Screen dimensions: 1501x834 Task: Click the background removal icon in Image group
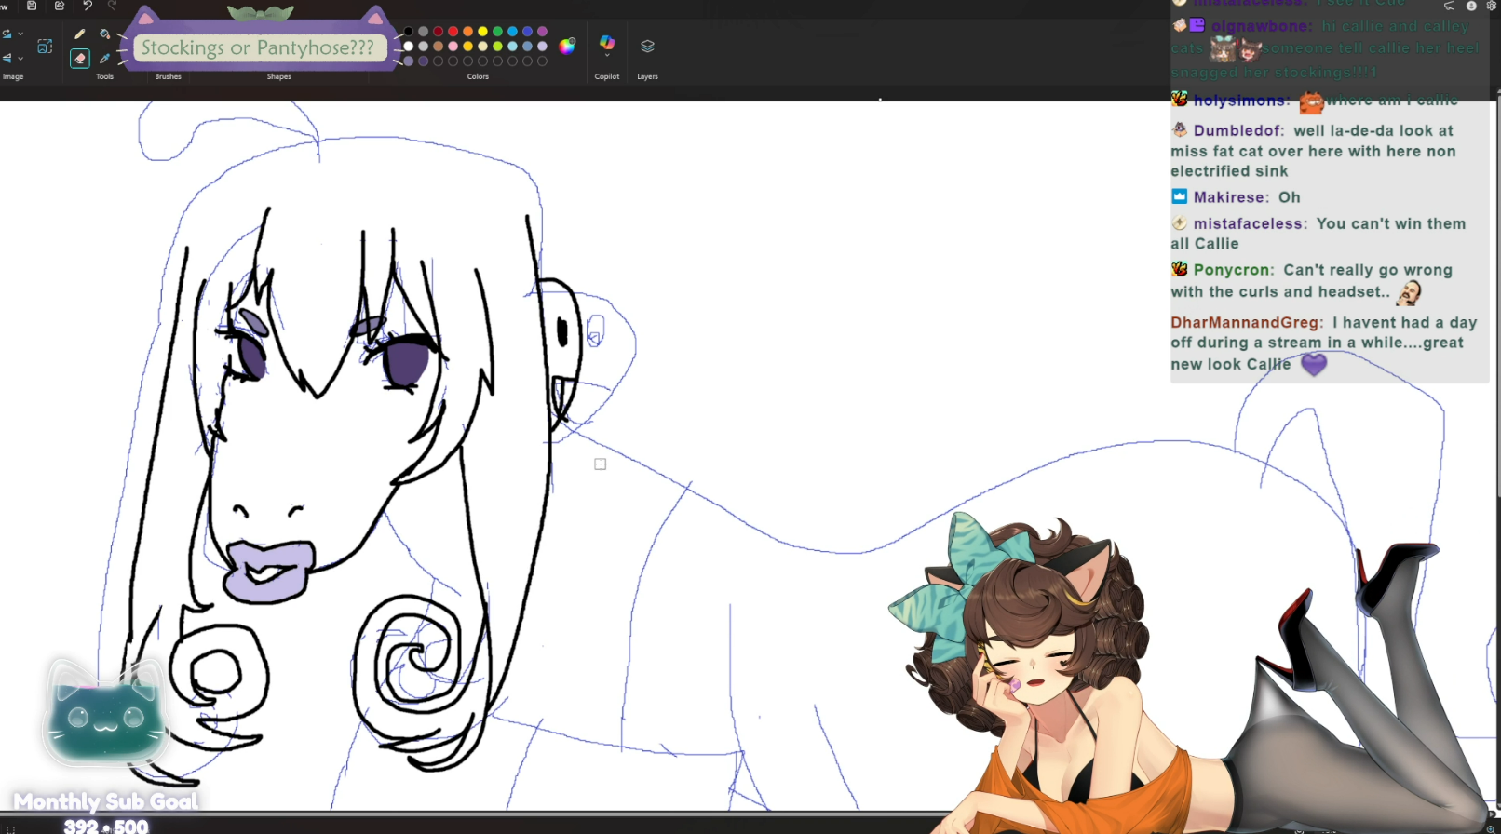45,46
